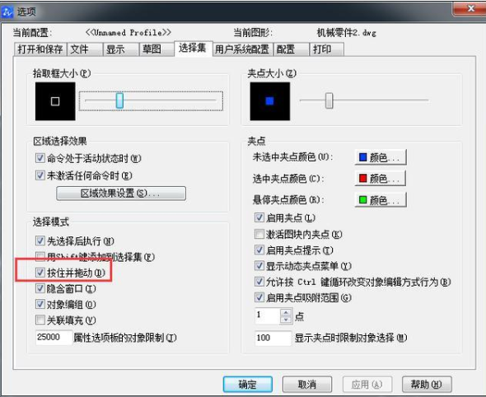Toggle 按住并拖动 checkbox
This screenshot has height=397, width=486.
pos(40,273)
